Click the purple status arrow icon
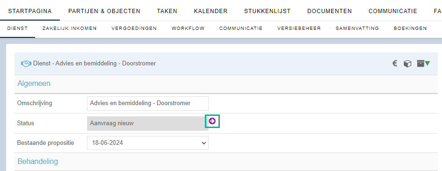Screen dimensions: 442x171 click(x=212, y=121)
